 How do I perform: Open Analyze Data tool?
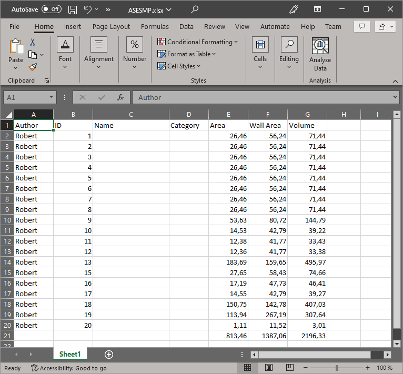coord(320,55)
